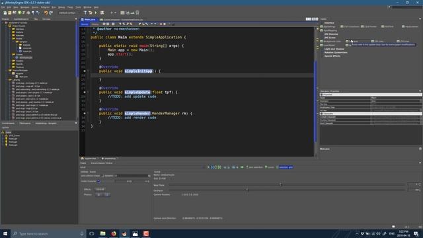Collapse the Interface palette category
This screenshot has width=423, height=238.
pos(329,23)
